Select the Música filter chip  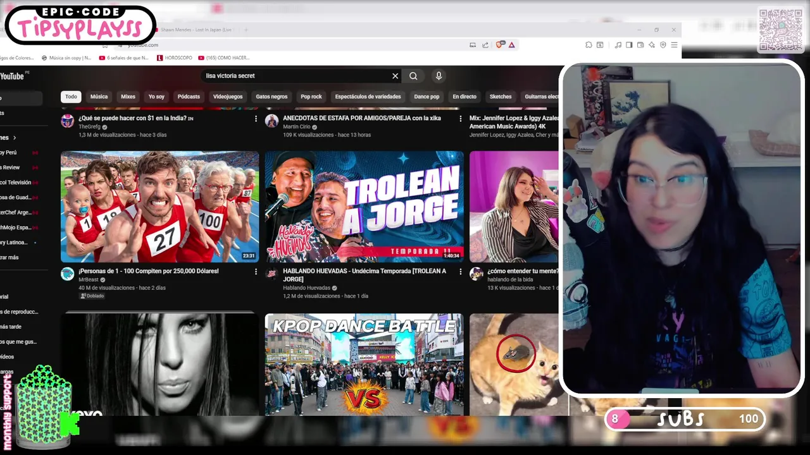[99, 97]
